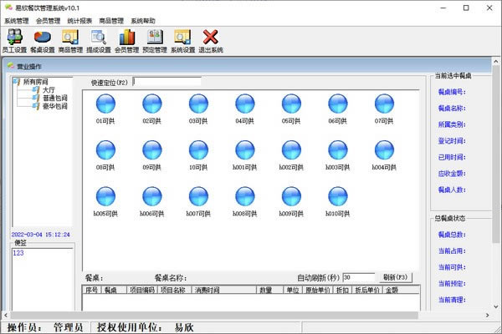502x334 pixels.
Task: Click the 自动刷新 seconds input box
Action: 359,277
